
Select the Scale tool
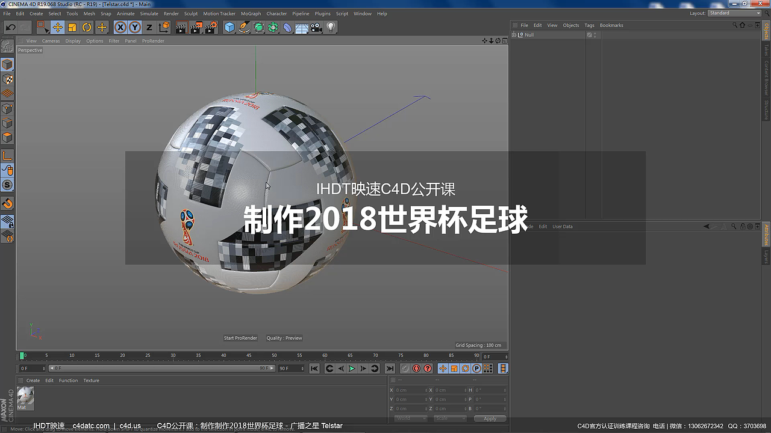pos(72,27)
